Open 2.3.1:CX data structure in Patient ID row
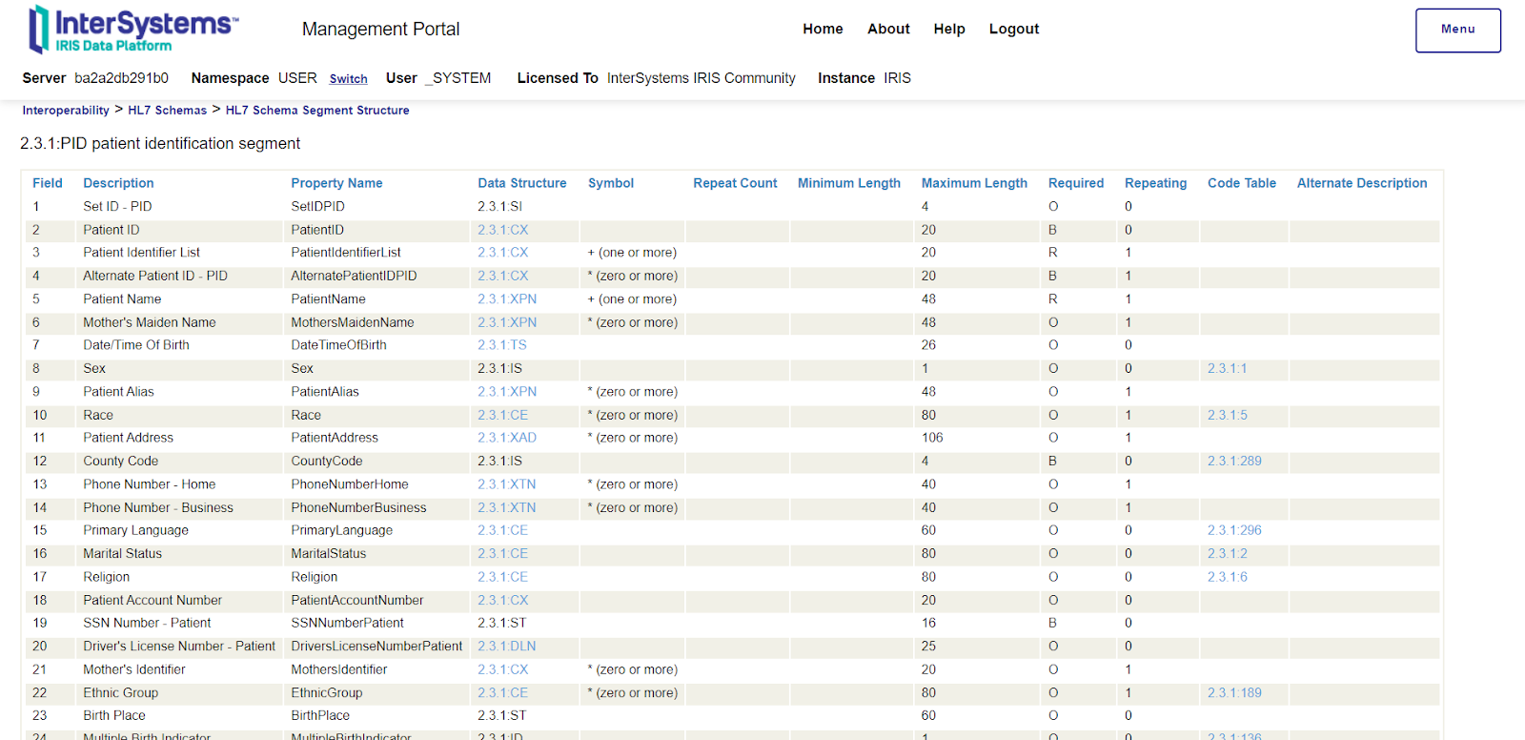Image resolution: width=1525 pixels, height=740 pixels. click(x=503, y=230)
